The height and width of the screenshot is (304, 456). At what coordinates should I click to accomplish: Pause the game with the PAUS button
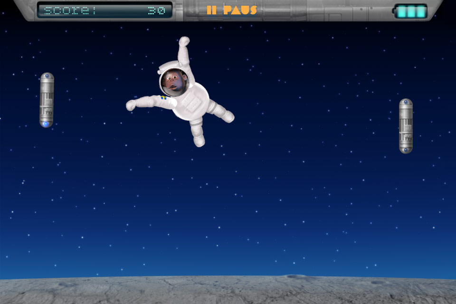click(232, 10)
